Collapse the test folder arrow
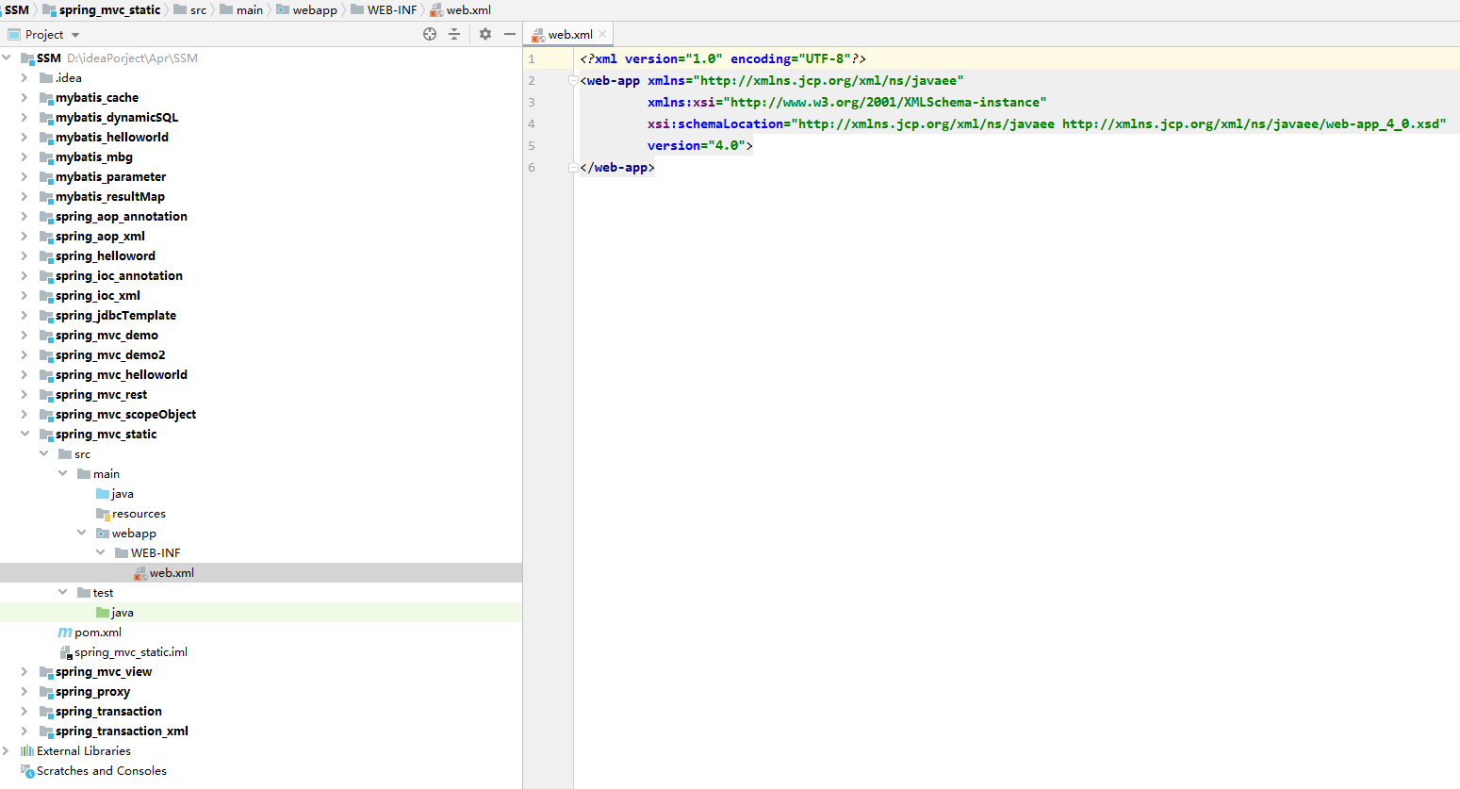Viewport: 1460px width, 789px height. click(x=62, y=592)
